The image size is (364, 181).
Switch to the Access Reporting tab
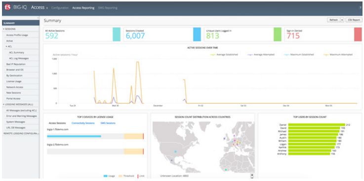pos(83,8)
